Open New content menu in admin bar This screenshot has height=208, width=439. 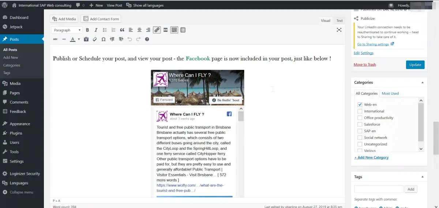click(x=96, y=5)
